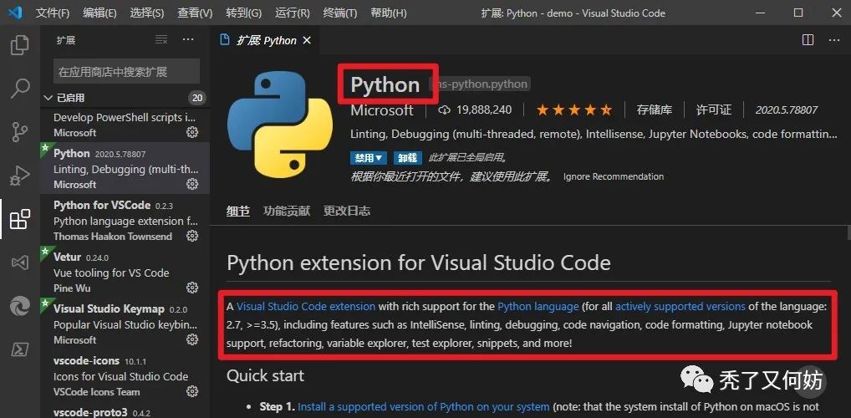The height and width of the screenshot is (418, 851).
Task: Open manage gear for Python extension
Action: pos(192,184)
